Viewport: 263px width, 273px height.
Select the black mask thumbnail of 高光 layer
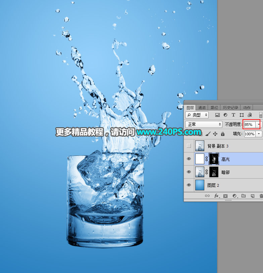point(214,159)
